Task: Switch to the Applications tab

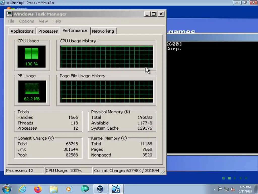Action: click(x=22, y=31)
